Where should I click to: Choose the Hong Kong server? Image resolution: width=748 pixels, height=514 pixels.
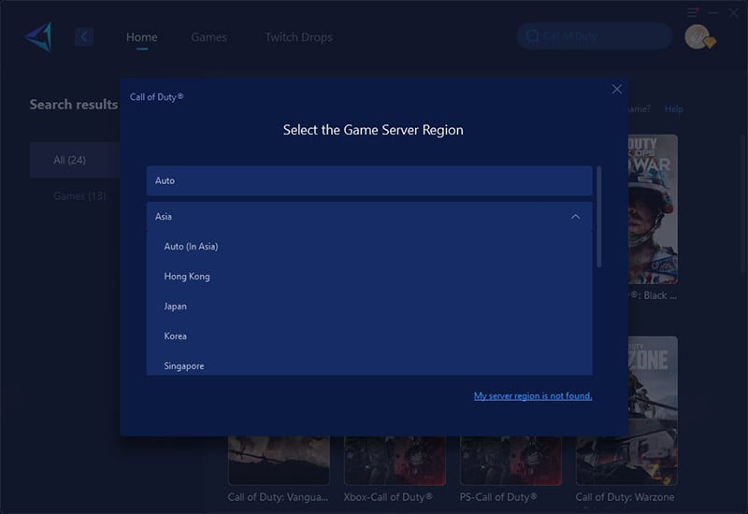[x=369, y=277]
